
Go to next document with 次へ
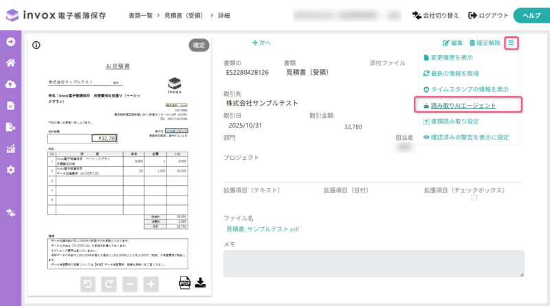pos(261,43)
